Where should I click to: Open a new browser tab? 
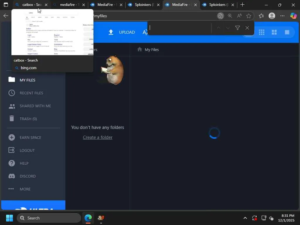click(x=242, y=5)
